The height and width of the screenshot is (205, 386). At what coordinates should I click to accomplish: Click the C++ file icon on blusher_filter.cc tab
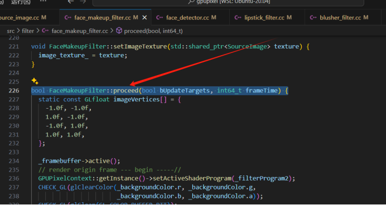coord(313,17)
